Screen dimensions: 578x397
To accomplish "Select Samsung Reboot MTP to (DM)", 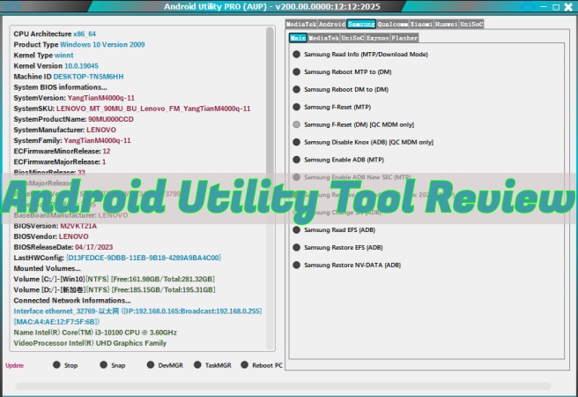I will [342, 72].
